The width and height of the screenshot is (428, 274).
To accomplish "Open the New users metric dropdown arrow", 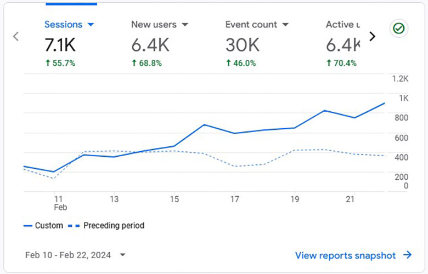I will click(x=185, y=25).
